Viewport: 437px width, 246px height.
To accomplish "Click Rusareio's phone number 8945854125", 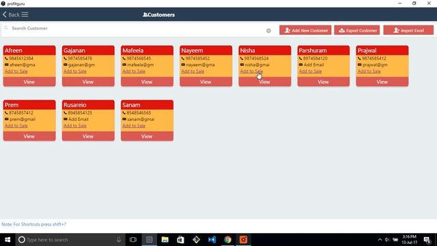I will click(x=80, y=113).
